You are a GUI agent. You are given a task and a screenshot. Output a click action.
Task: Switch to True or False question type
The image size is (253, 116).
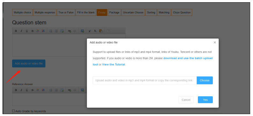pyautogui.click(x=66, y=12)
